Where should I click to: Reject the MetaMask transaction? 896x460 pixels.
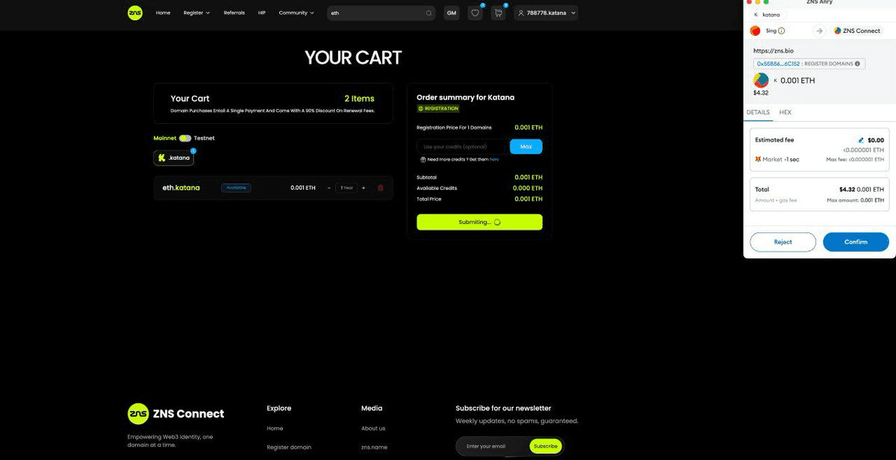point(783,242)
